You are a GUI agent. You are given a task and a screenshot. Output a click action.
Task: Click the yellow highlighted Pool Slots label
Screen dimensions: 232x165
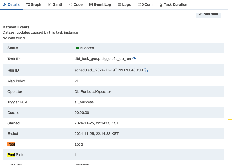[11, 155]
